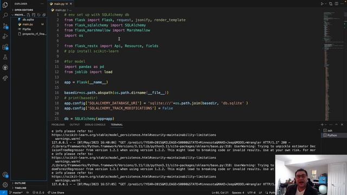Open the errors and warnings count
Image resolution: width=347 pixels, height=195 pixels.
[38, 193]
